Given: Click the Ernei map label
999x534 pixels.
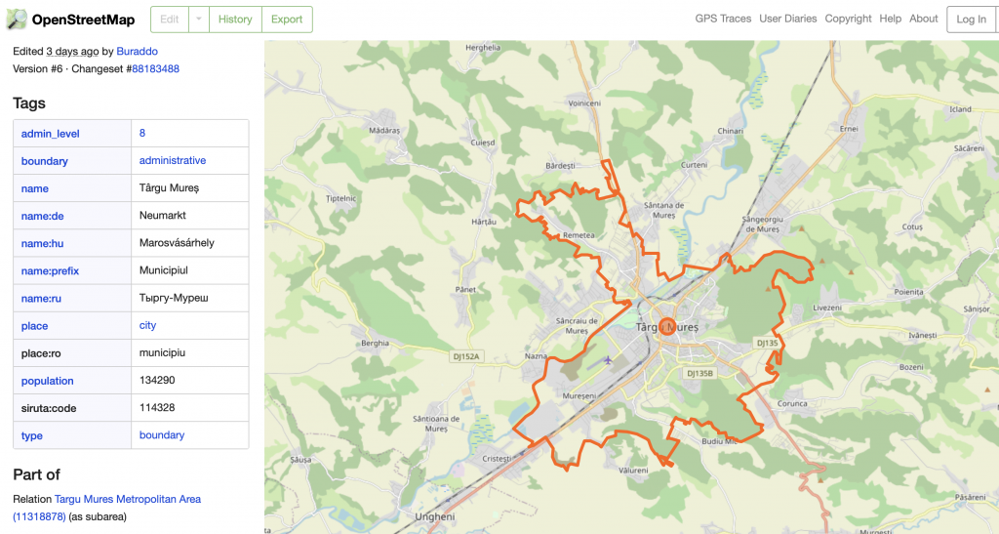Looking at the screenshot, I should coord(849,129).
